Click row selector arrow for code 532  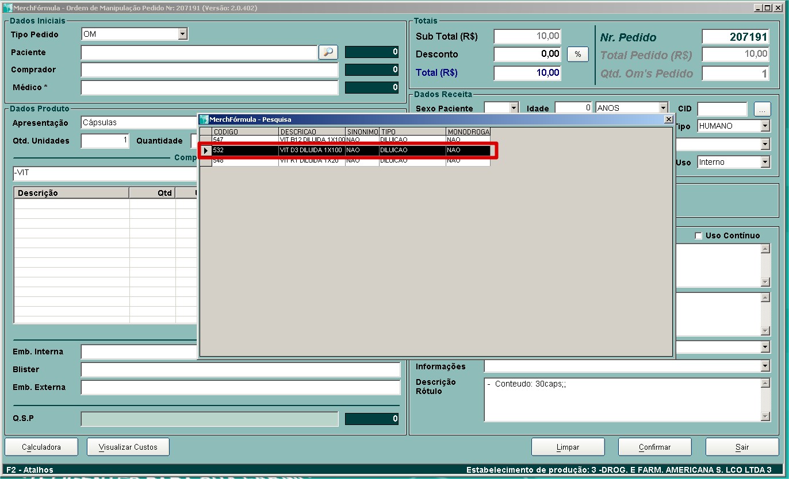point(206,150)
